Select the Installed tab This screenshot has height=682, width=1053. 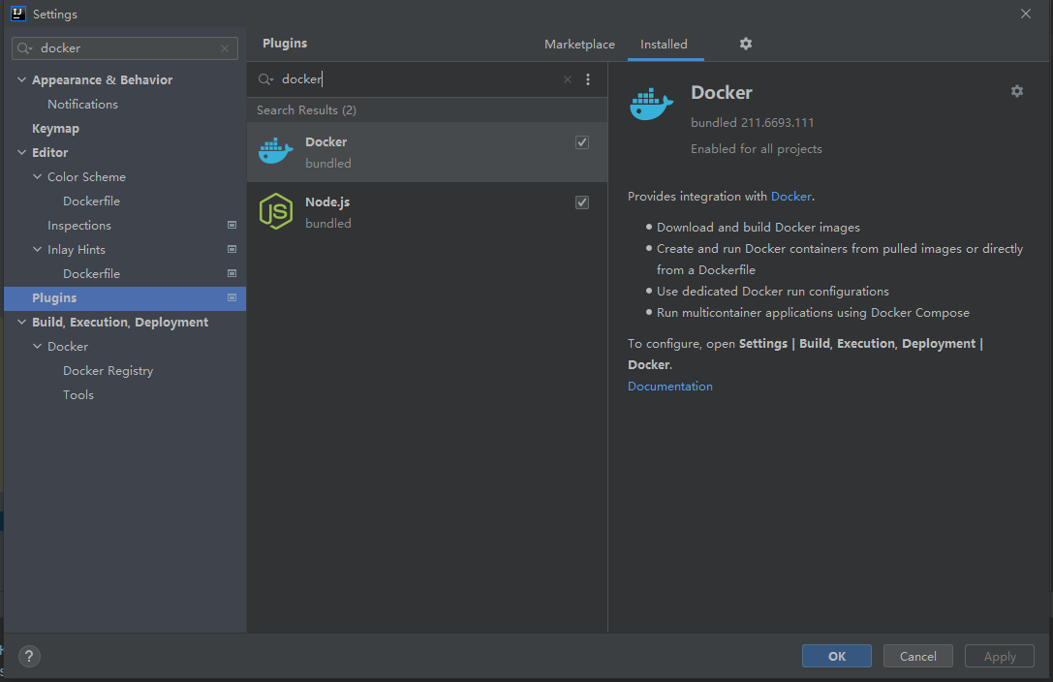tap(664, 45)
